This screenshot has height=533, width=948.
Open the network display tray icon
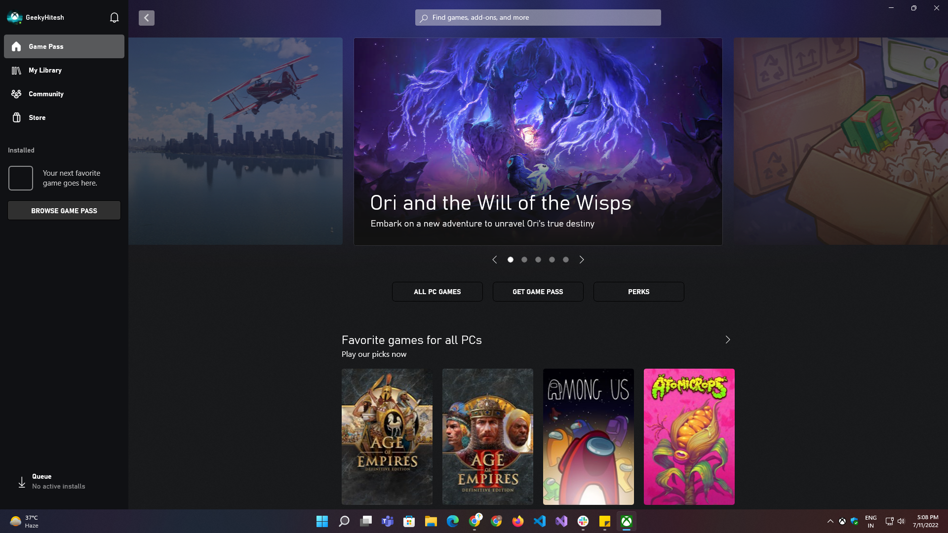(x=889, y=521)
